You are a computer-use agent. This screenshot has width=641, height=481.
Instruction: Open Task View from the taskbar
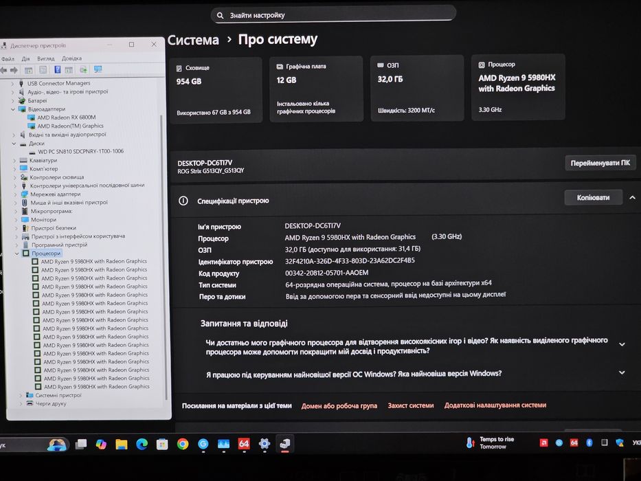click(x=81, y=444)
